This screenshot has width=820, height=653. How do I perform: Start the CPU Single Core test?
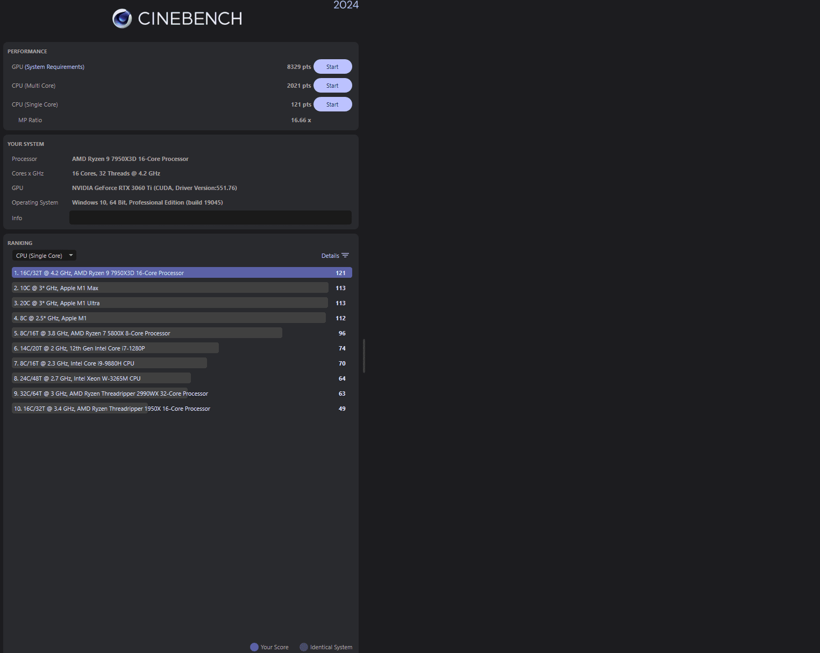(x=332, y=104)
